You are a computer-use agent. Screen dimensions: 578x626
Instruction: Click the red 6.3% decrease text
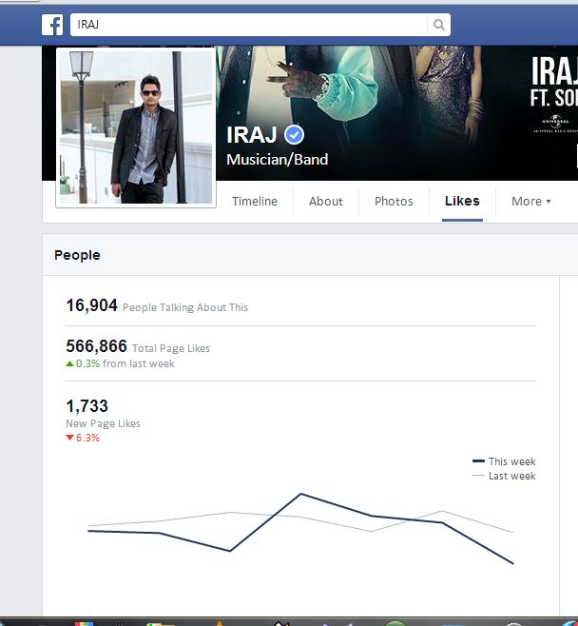(87, 438)
